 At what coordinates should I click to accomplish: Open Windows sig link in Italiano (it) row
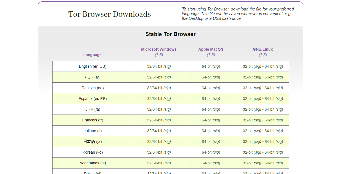pyautogui.click(x=167, y=131)
